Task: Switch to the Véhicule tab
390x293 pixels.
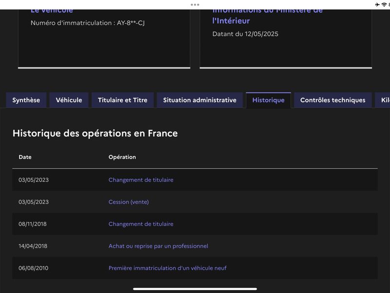Action: pyautogui.click(x=69, y=100)
